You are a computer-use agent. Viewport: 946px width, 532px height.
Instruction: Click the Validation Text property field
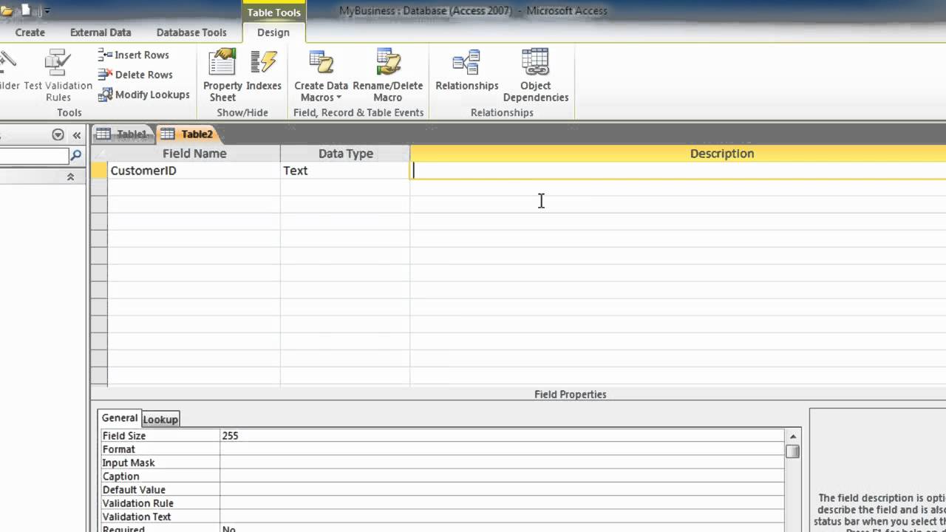(502, 516)
